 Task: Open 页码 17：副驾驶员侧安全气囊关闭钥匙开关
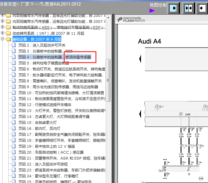click(62, 134)
